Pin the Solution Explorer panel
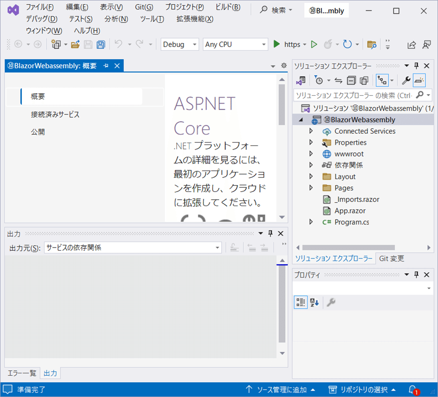Screen dimensions: 438x397 coord(416,66)
